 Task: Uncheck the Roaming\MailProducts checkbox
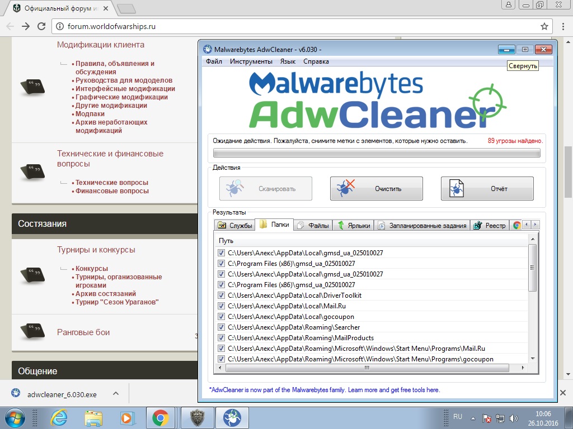coord(220,337)
